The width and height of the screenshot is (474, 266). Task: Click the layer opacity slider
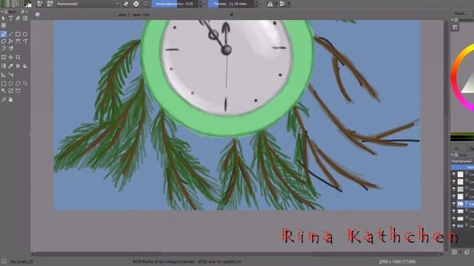[462, 167]
